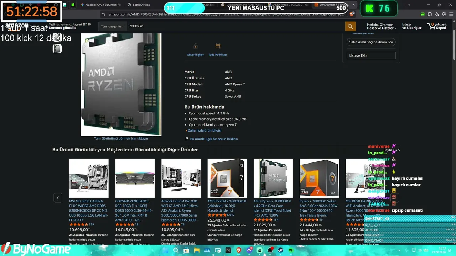Open İade Politikası link
The width and height of the screenshot is (456, 256).
pyautogui.click(x=218, y=55)
